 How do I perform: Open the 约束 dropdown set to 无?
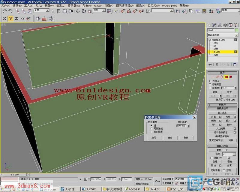coord(229,154)
